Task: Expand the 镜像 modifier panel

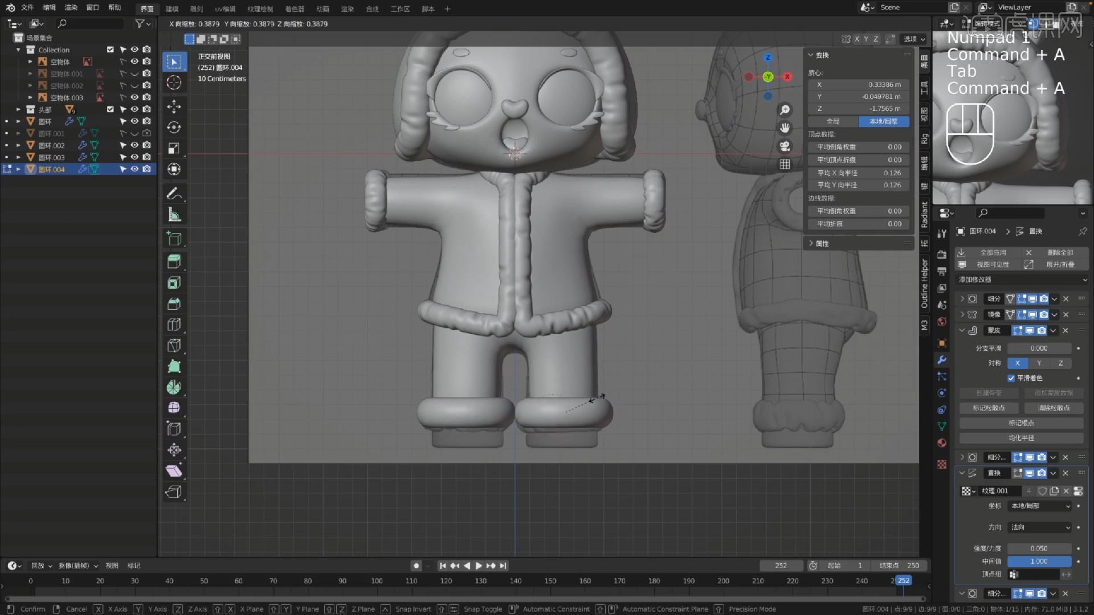Action: (x=962, y=314)
